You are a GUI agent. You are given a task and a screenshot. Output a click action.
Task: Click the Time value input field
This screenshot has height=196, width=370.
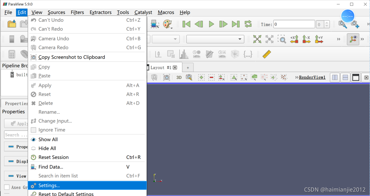click(x=294, y=24)
